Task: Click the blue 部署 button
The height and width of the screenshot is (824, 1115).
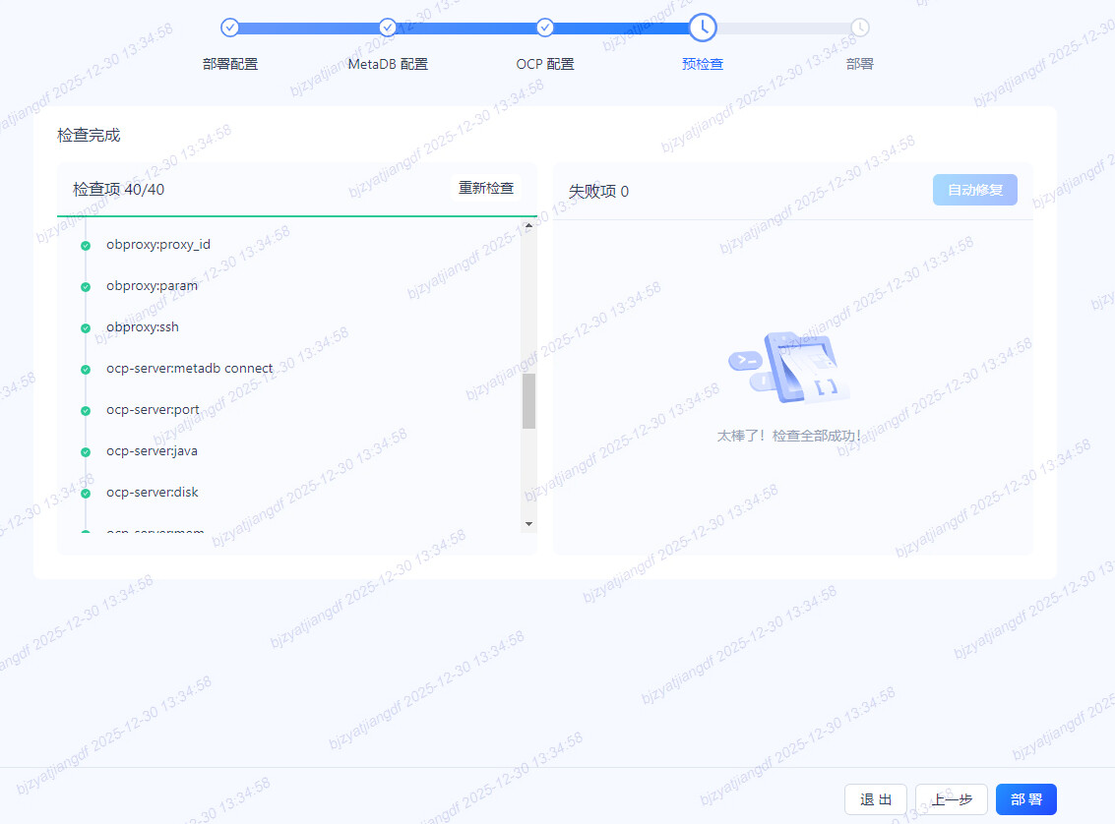Action: 1025,799
